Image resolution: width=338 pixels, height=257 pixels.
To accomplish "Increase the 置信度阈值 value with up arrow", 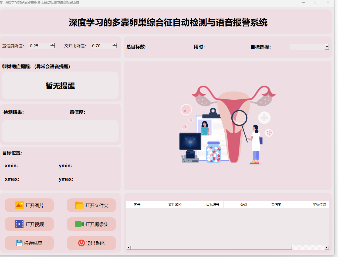I will coord(53,44).
